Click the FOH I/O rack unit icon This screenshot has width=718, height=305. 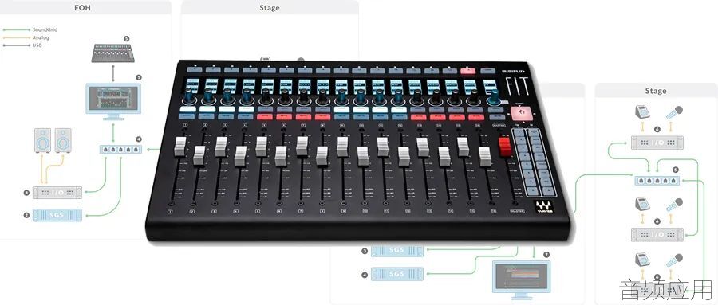click(x=57, y=193)
